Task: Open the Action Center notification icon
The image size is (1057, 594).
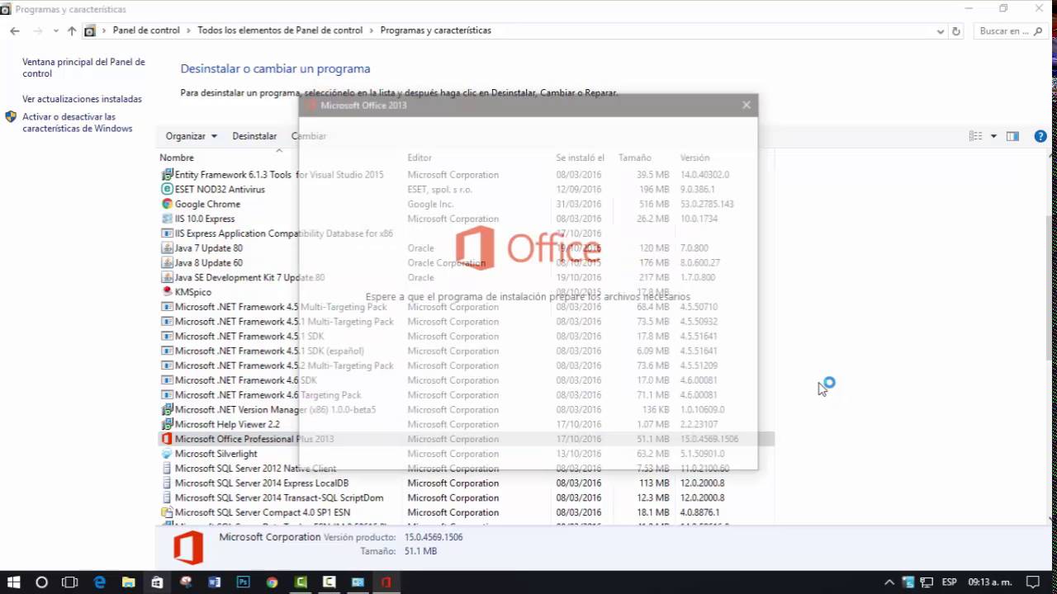Action: pyautogui.click(x=1032, y=582)
